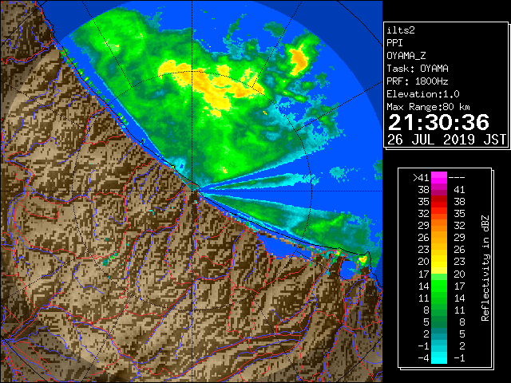Select the 'PRF: 1800Hz' line
Image resolution: width=511 pixels, height=383 pixels.
point(417,81)
